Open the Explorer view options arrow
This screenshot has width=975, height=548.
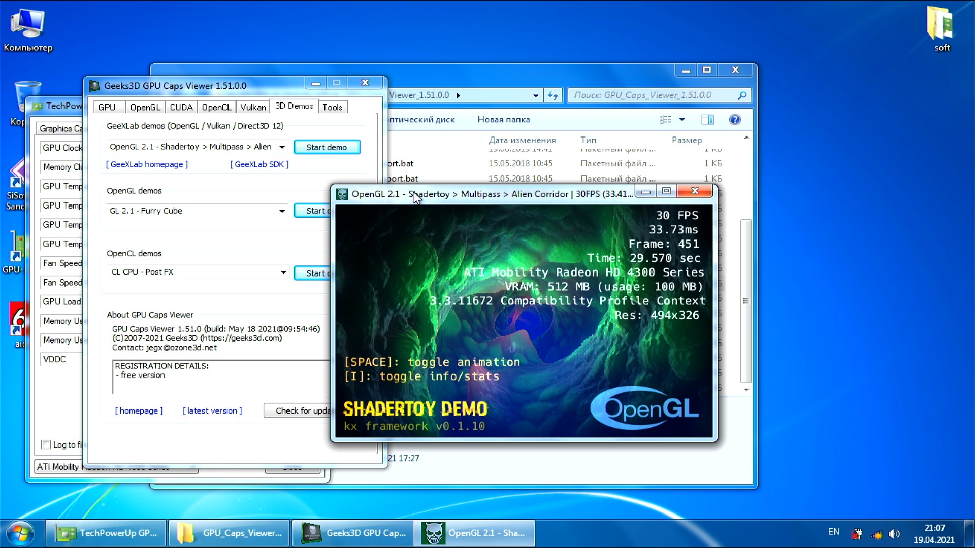point(682,120)
